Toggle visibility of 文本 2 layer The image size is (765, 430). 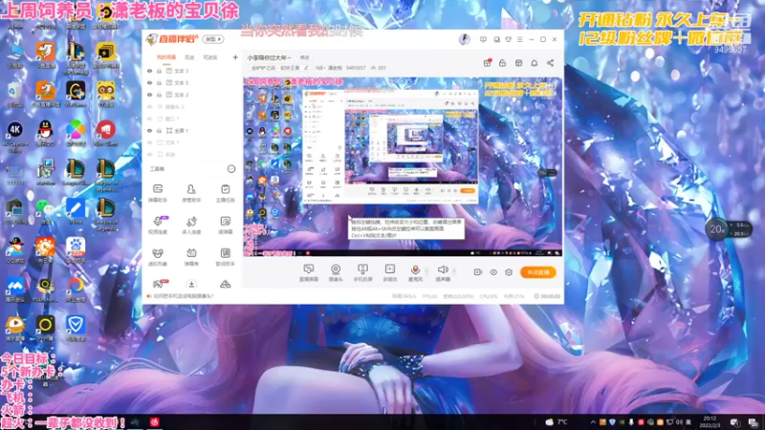click(x=150, y=95)
